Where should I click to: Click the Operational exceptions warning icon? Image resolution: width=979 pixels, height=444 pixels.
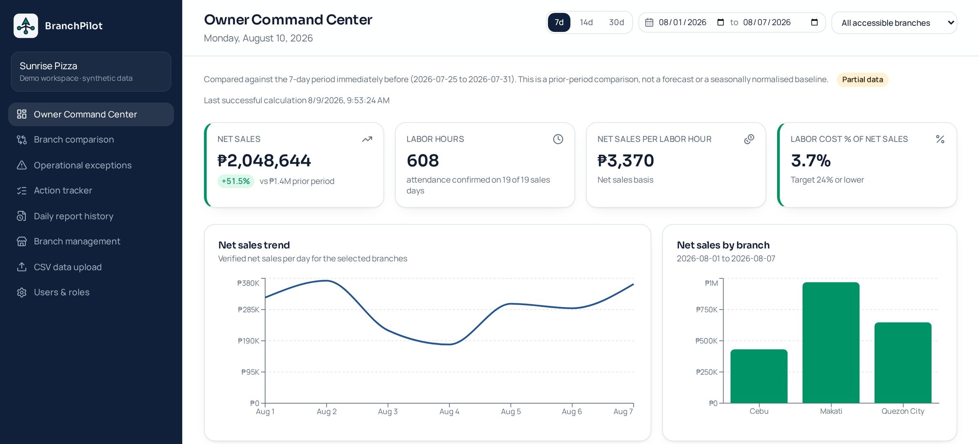click(x=22, y=165)
